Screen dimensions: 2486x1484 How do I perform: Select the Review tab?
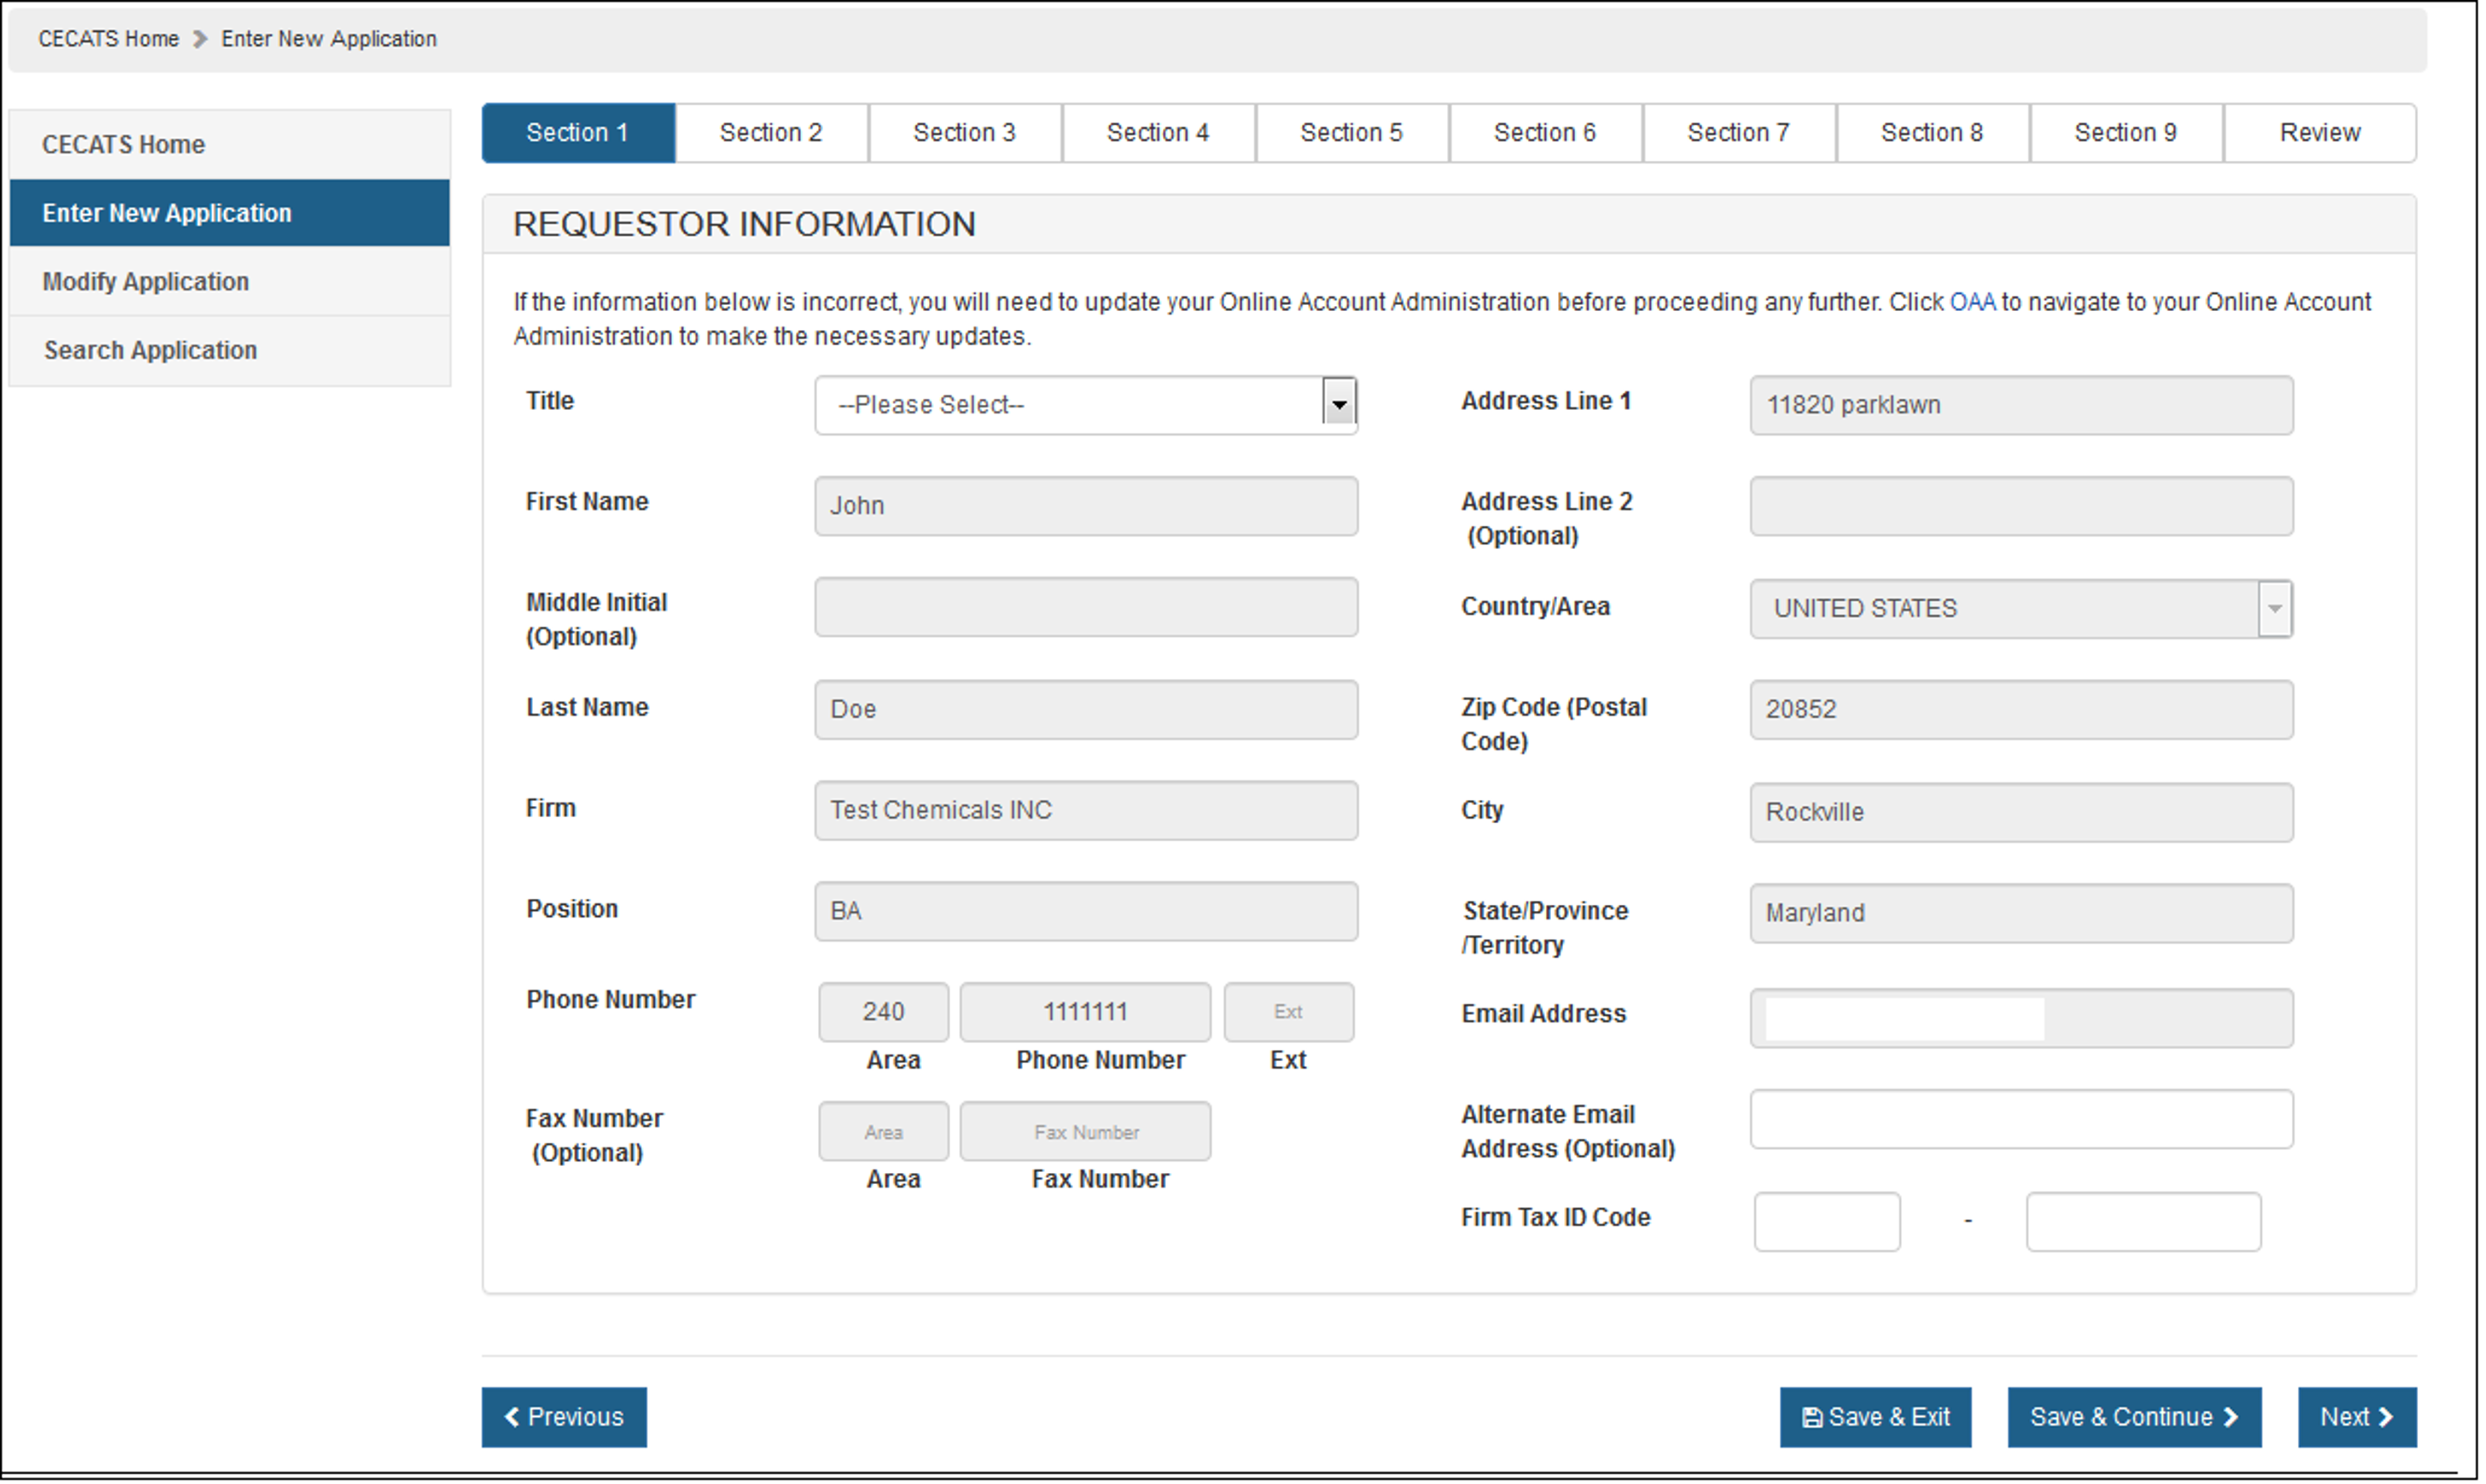pos(2320,133)
